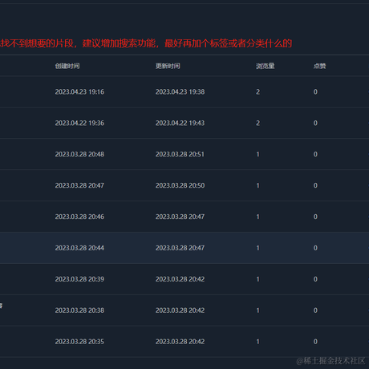Click the 浏览量 column header

click(x=266, y=66)
